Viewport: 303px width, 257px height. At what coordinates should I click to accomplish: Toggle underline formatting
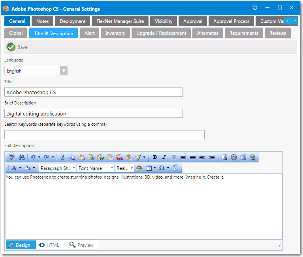click(174, 157)
